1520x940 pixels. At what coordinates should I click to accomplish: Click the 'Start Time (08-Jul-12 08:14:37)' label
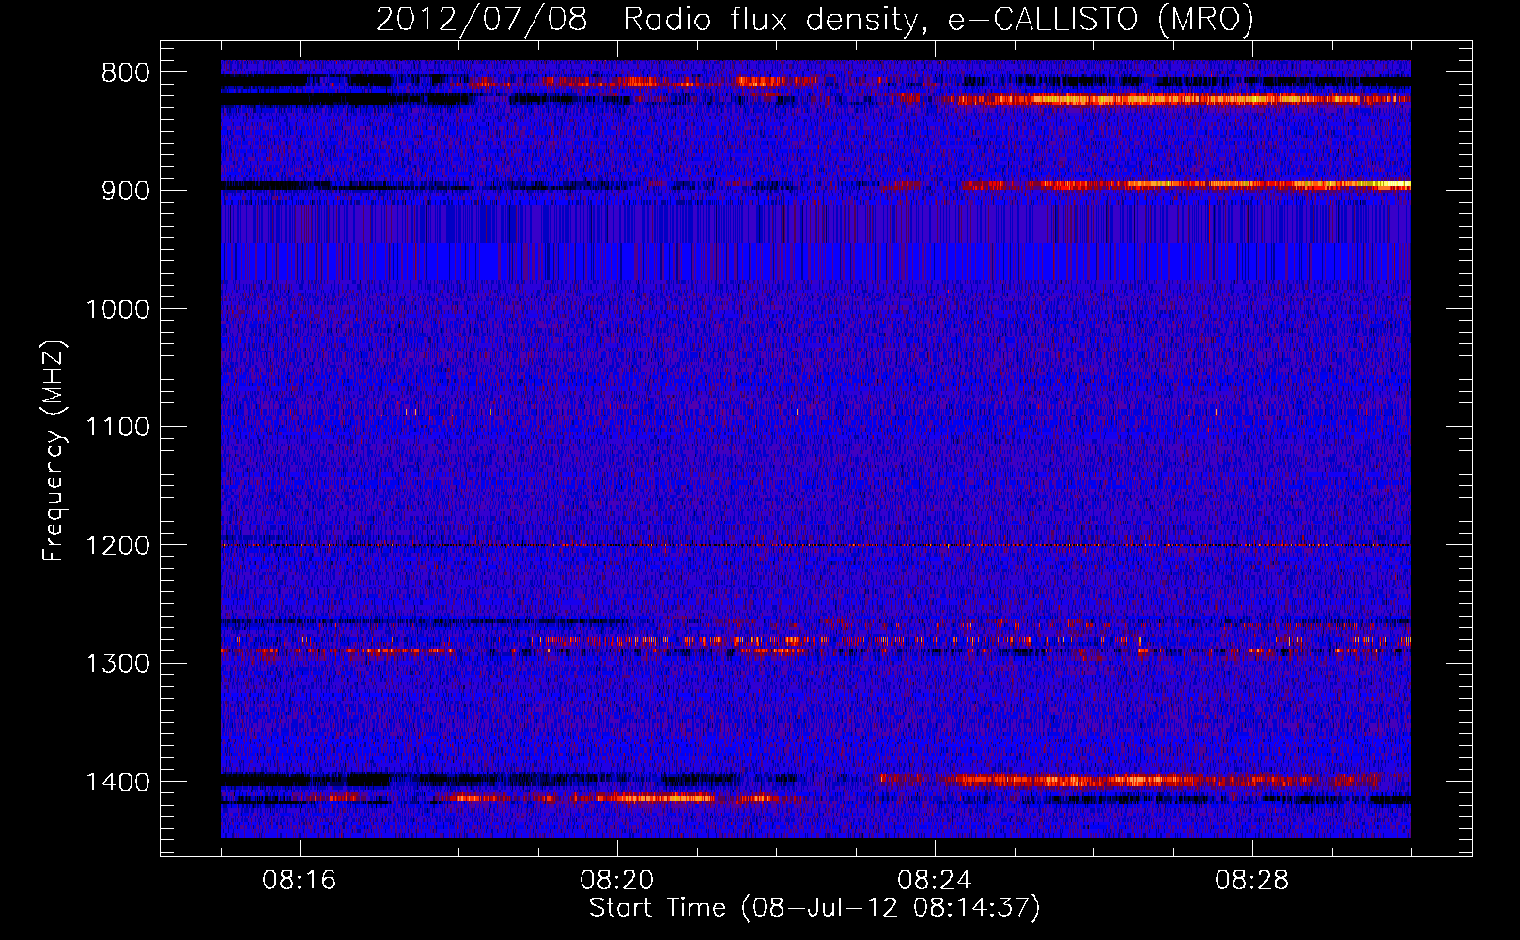point(814,908)
